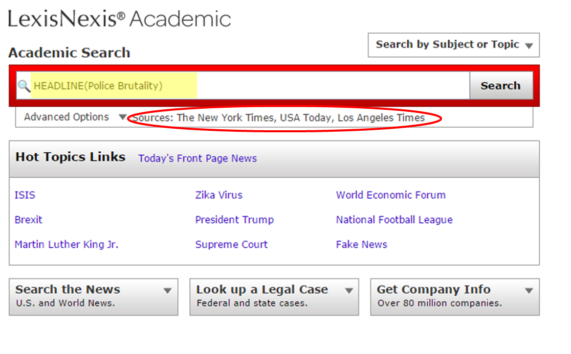This screenshot has width=571, height=354.
Task: Open the Zika Virus link
Action: (219, 195)
